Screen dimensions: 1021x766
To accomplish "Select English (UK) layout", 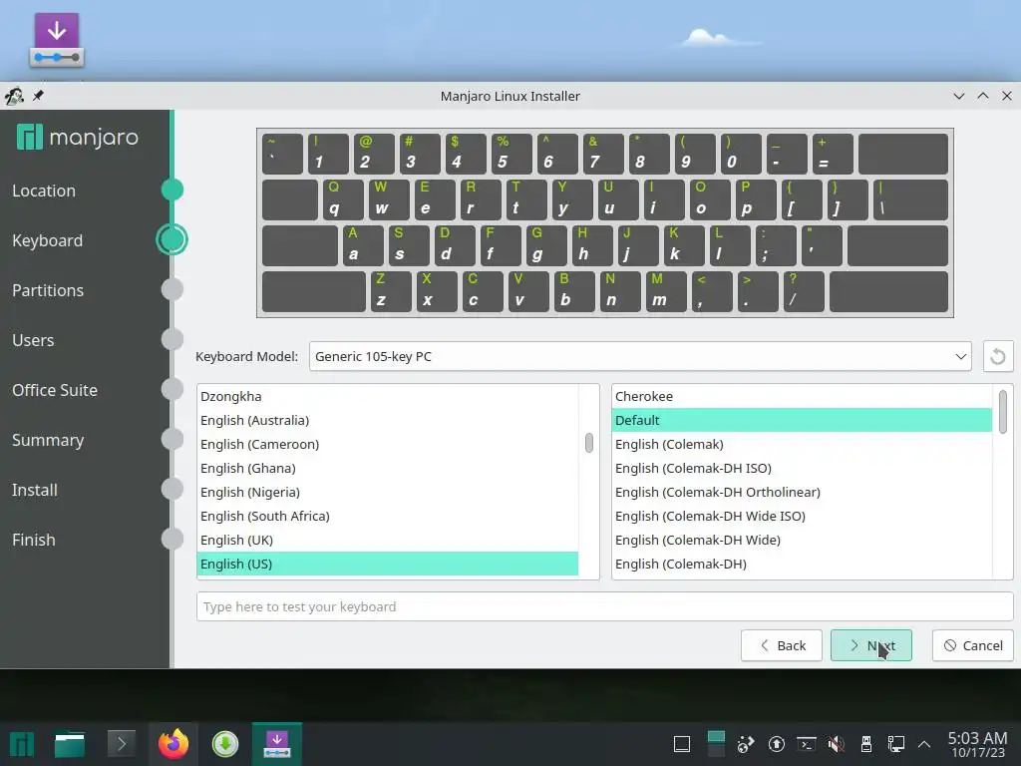I will pos(388,540).
